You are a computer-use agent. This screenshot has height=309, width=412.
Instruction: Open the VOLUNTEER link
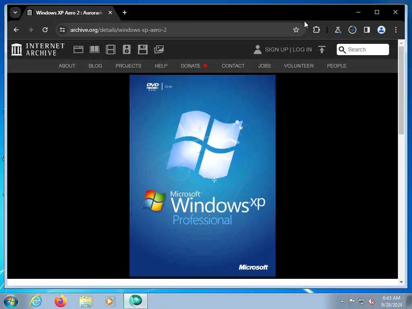[299, 66]
